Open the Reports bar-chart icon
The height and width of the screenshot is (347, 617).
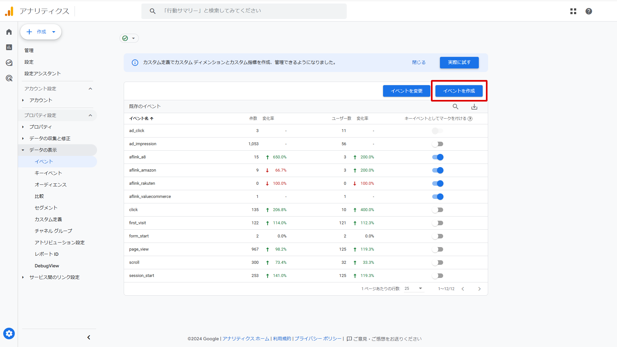9,47
